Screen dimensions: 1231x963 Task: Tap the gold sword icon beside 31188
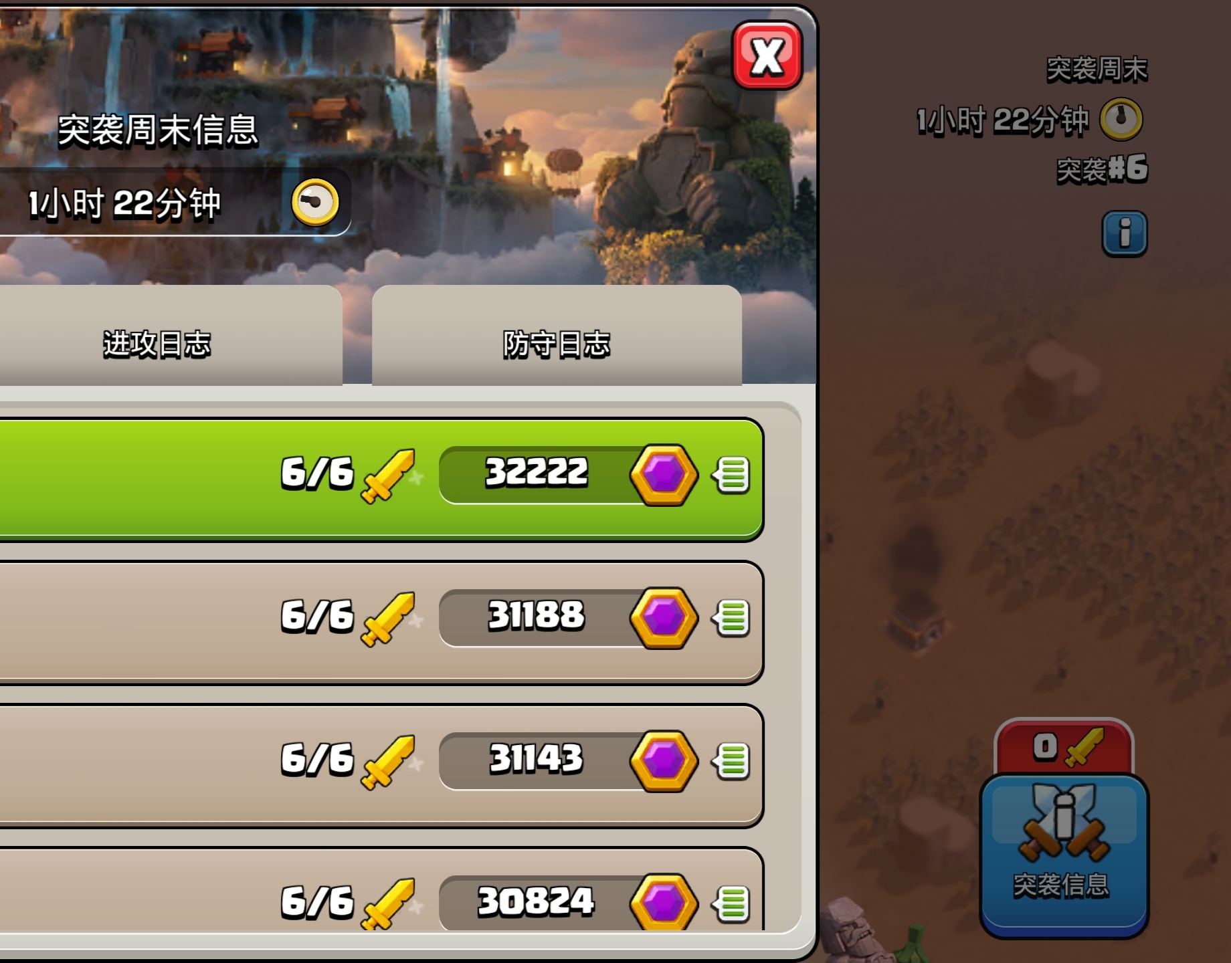tap(388, 619)
